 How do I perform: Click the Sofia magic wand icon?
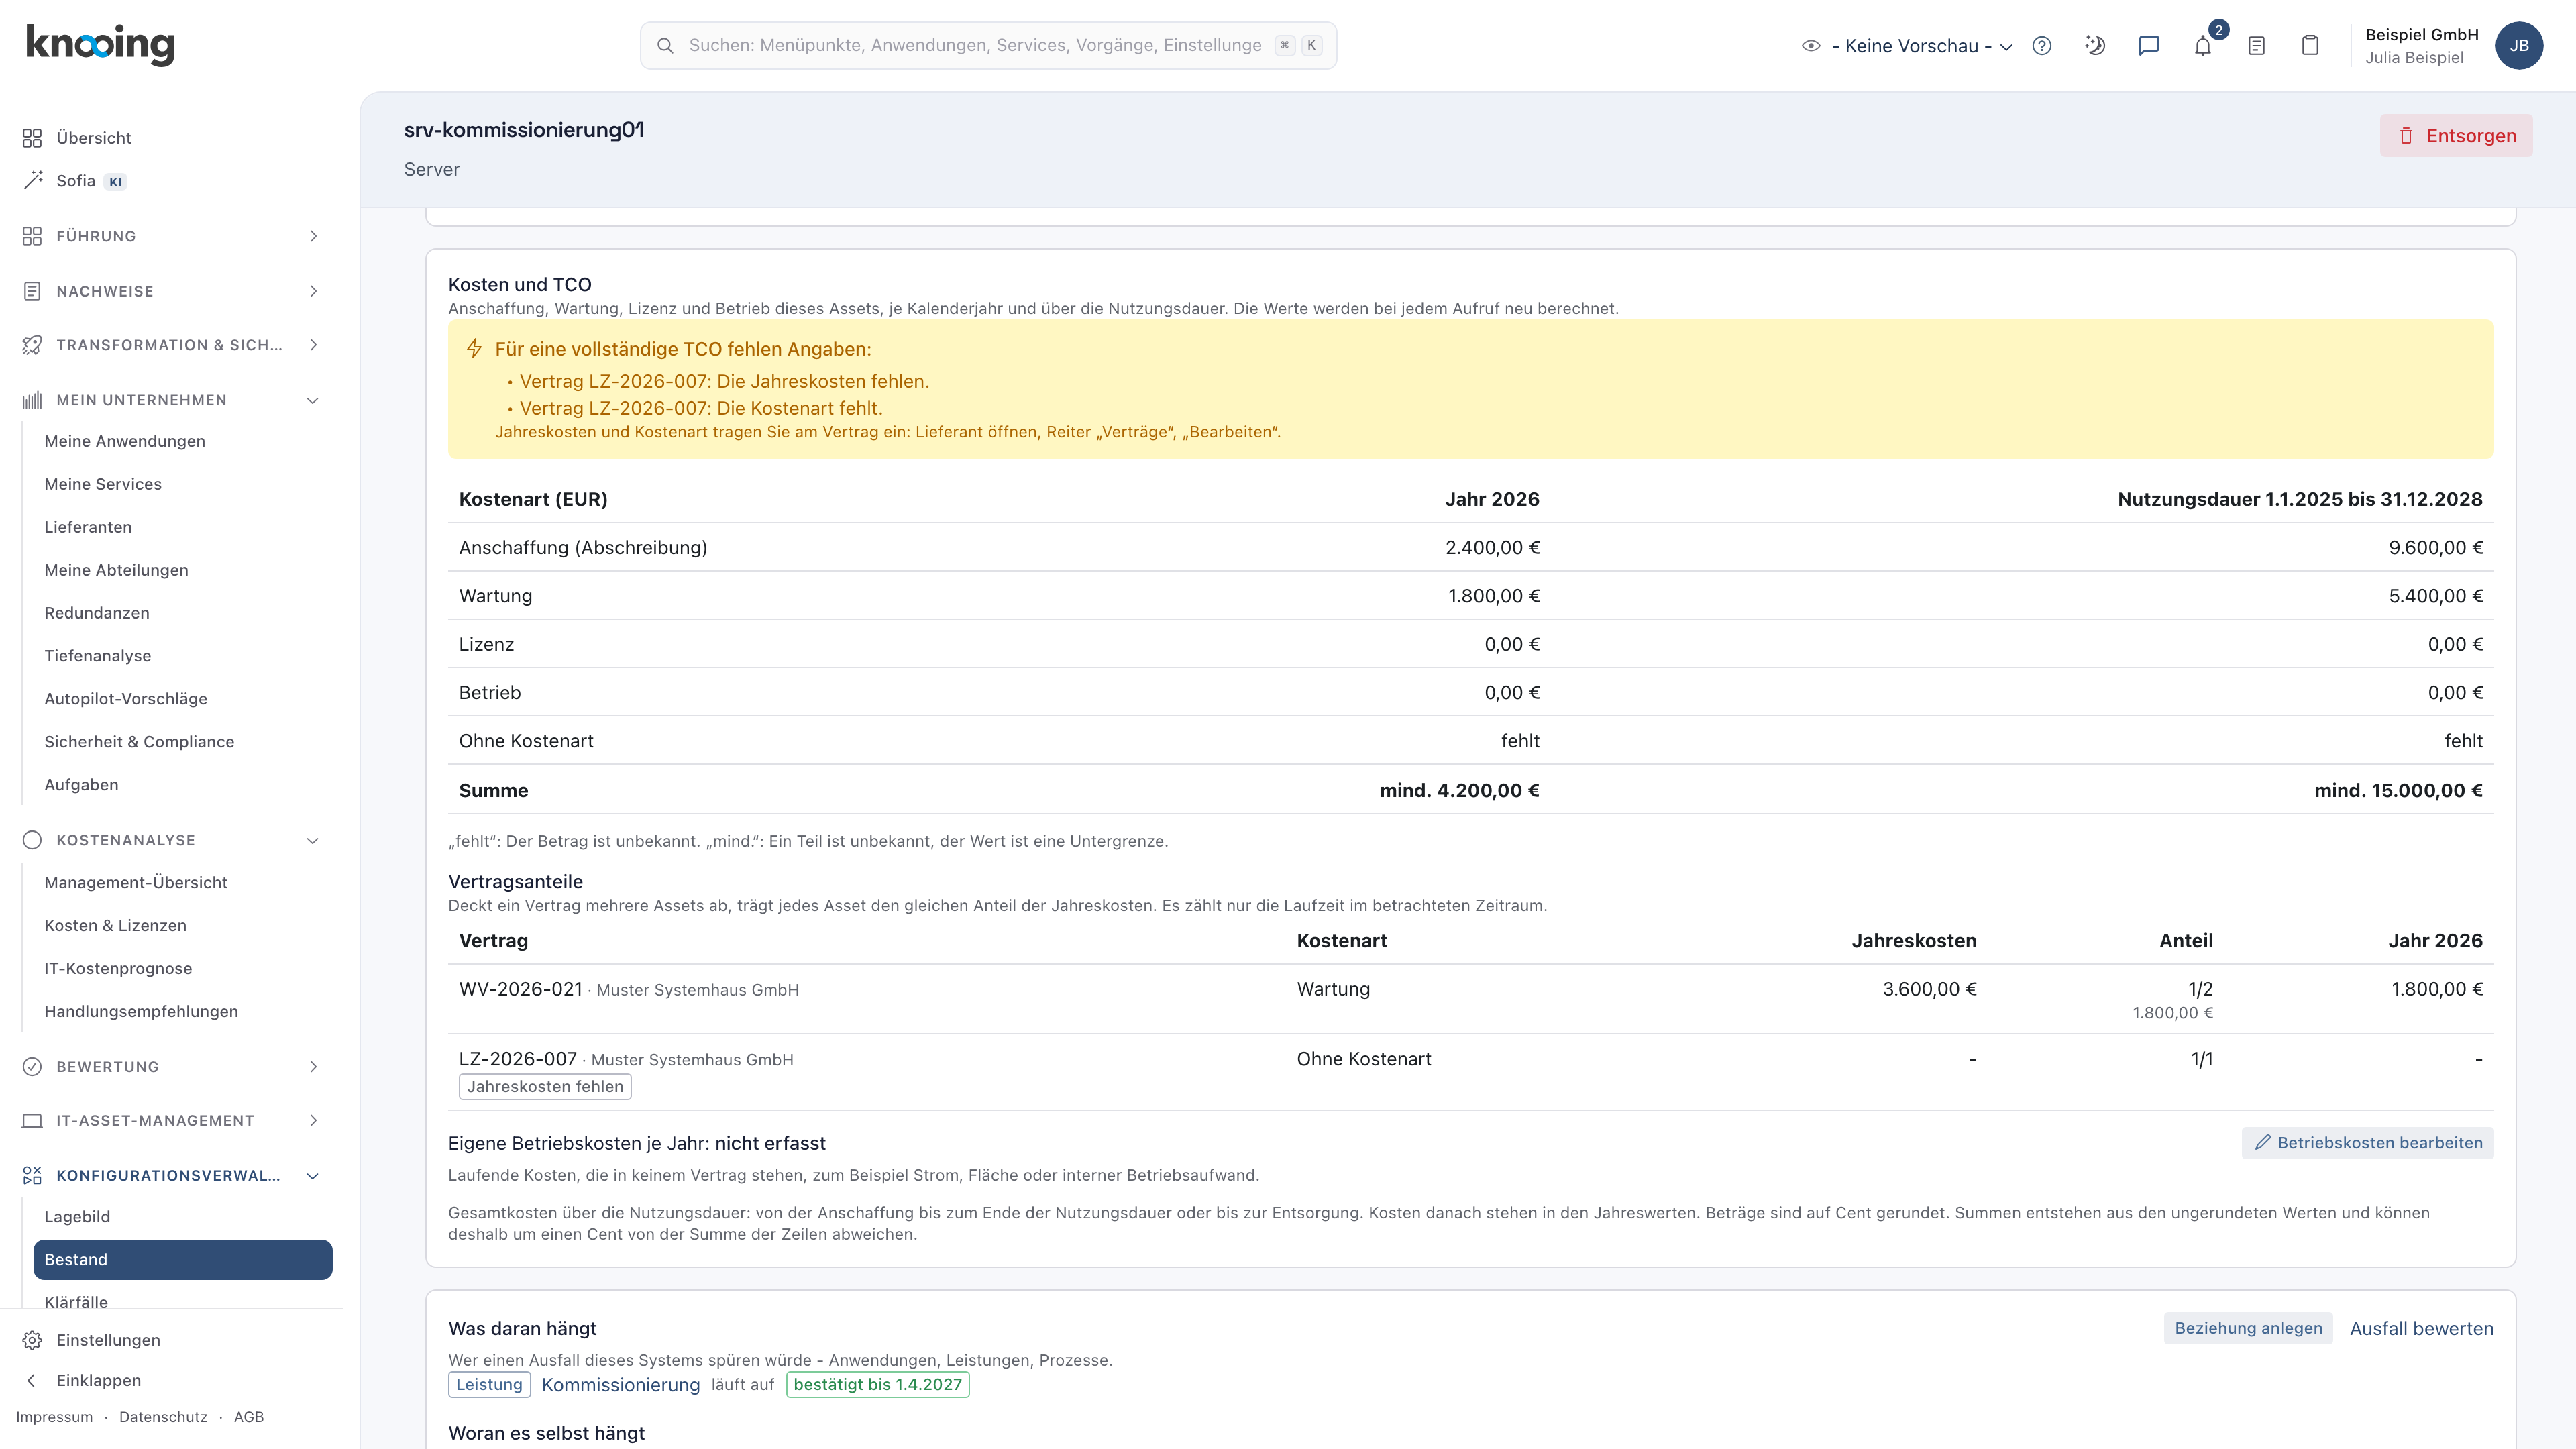point(33,180)
